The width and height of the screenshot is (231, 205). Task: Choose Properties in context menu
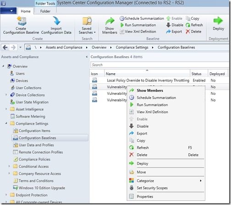tap(166, 197)
